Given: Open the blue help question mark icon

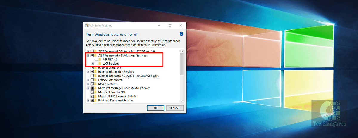Looking at the screenshot, I should tap(181, 34).
